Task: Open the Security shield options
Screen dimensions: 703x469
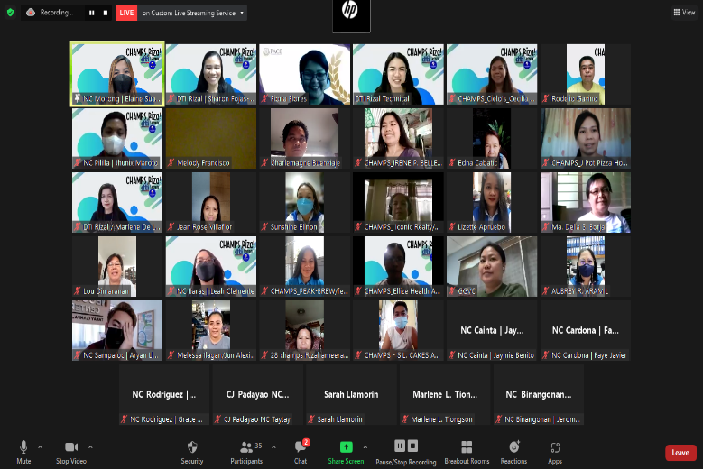Action: point(192,452)
